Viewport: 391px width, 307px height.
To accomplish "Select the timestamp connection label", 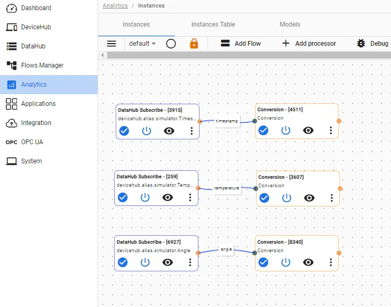I will click(x=227, y=121).
